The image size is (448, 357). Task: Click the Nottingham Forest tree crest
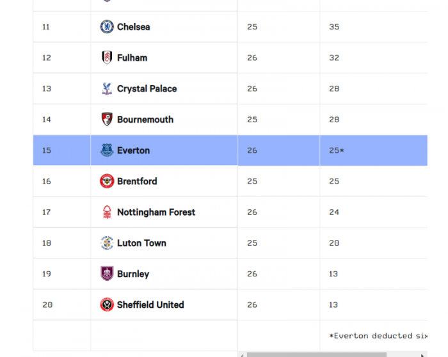click(x=107, y=212)
